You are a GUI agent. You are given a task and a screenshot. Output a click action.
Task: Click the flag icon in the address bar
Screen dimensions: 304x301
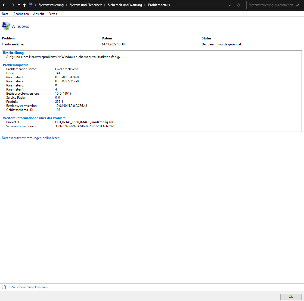pos(31,5)
